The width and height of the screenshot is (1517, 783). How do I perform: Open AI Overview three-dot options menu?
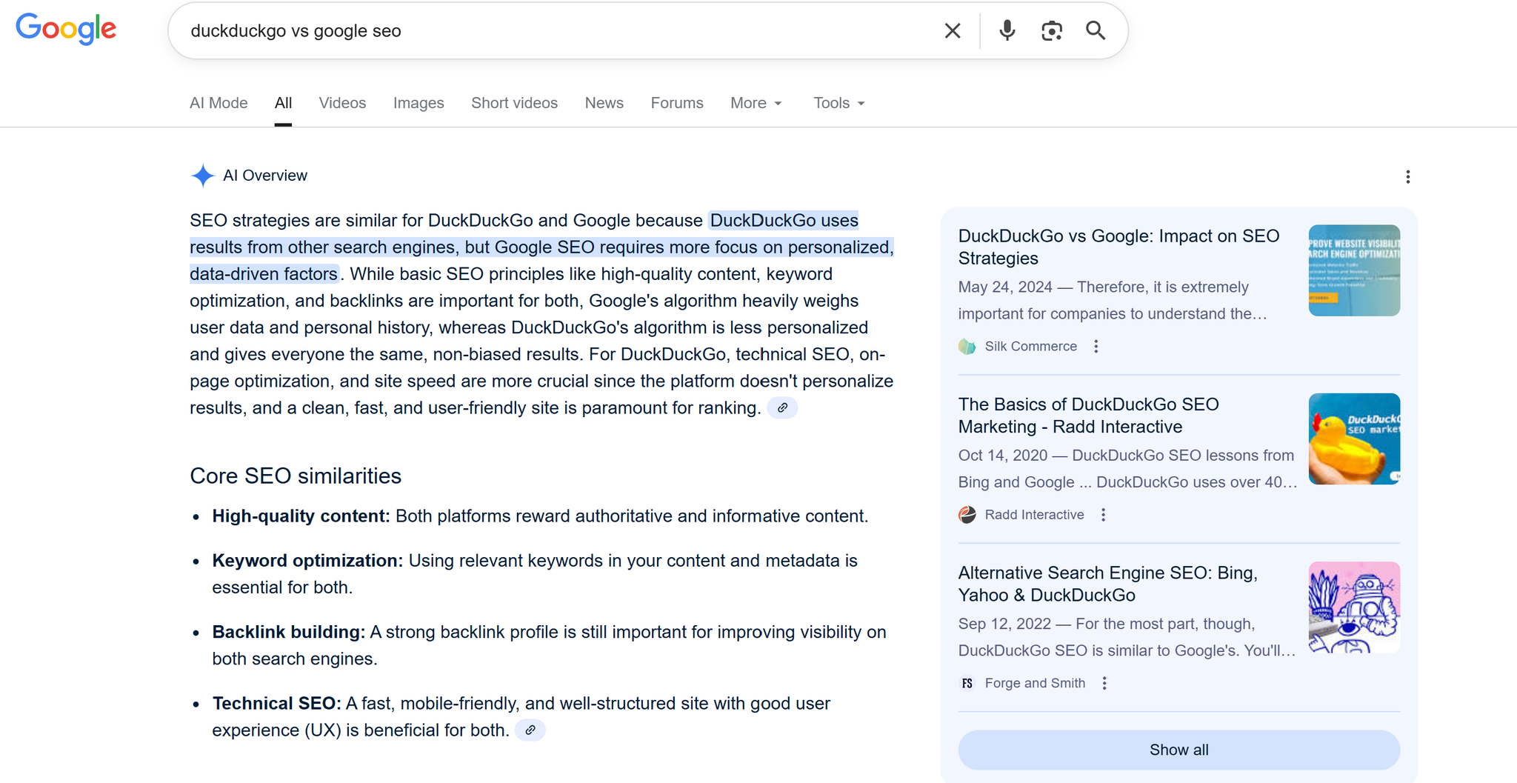pyautogui.click(x=1407, y=177)
